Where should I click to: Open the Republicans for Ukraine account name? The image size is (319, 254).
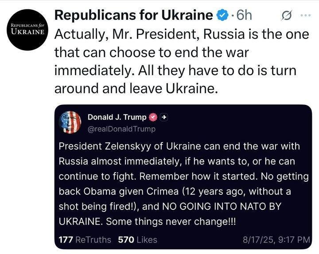(x=133, y=15)
